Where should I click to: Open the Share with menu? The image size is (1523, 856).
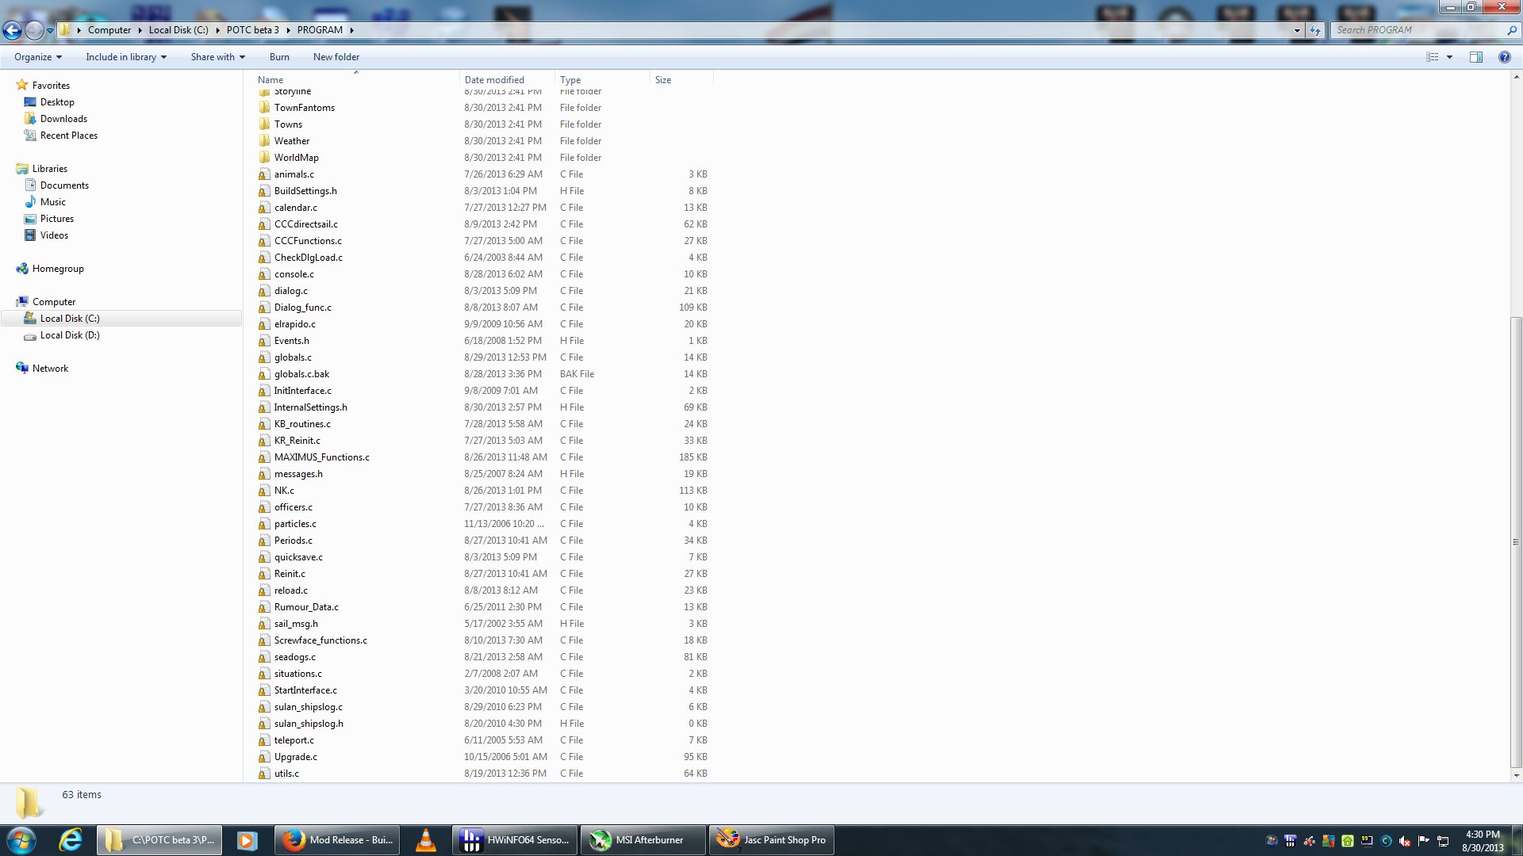(x=217, y=57)
